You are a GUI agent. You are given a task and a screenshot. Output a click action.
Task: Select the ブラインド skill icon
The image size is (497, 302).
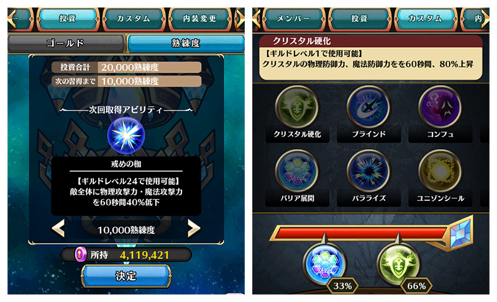tap(368, 107)
